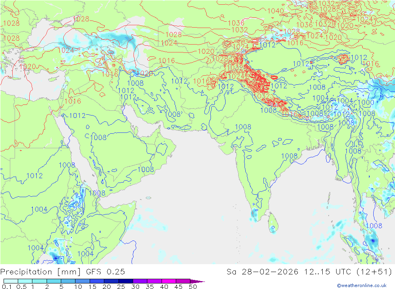
Task: Click legend scale value "5"
Action: 61,287
